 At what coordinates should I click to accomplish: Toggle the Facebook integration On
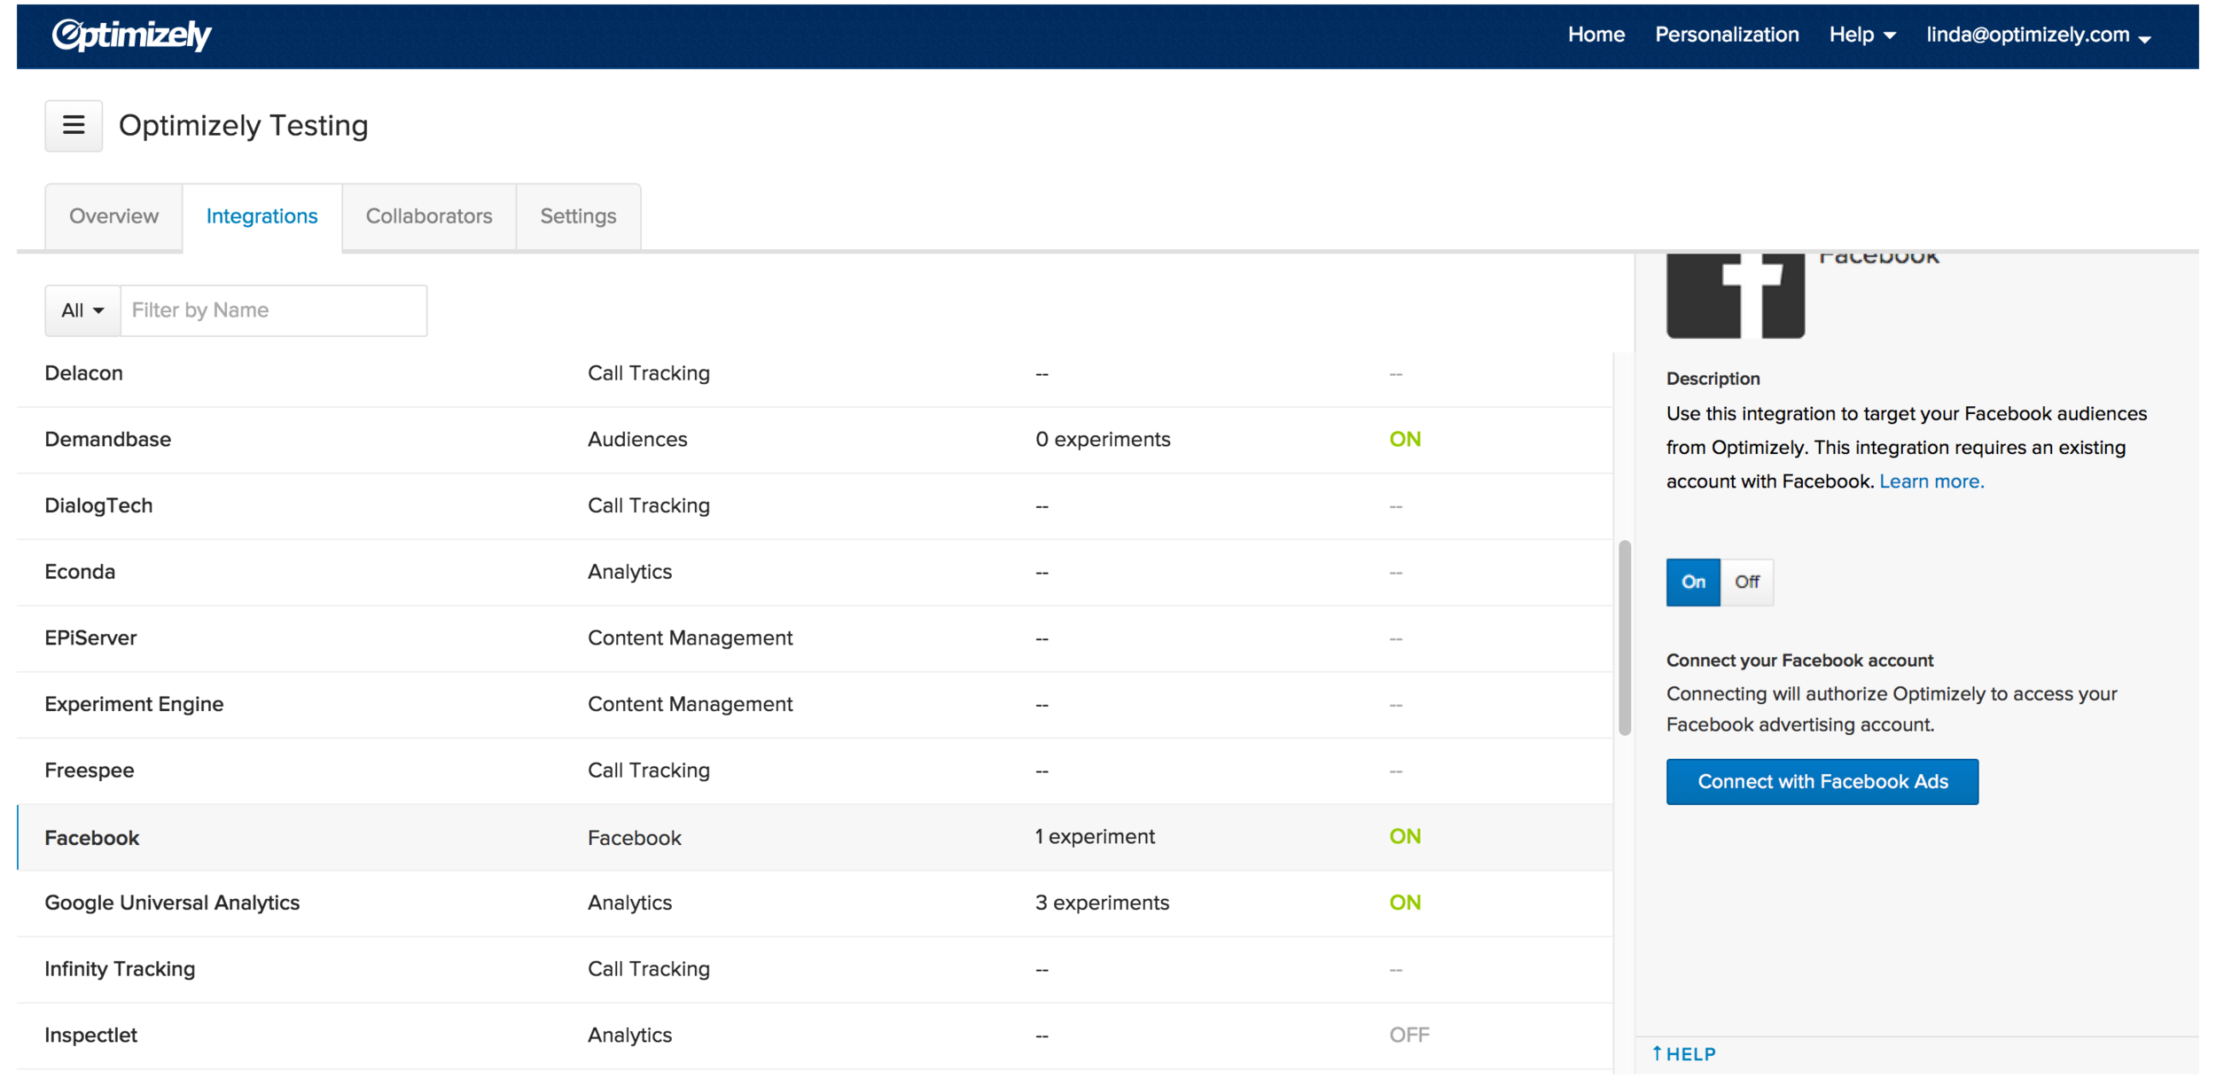point(1692,583)
